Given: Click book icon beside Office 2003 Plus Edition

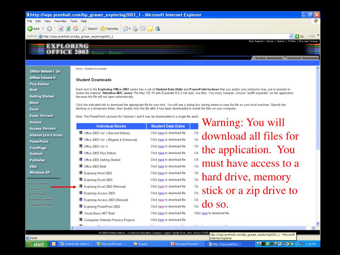Looking at the screenshot, I should [x=80, y=153].
